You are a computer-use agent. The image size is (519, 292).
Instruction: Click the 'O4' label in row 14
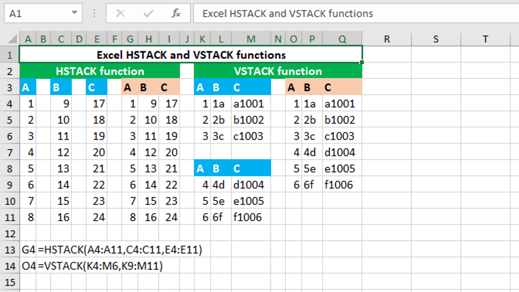pyautogui.click(x=28, y=266)
